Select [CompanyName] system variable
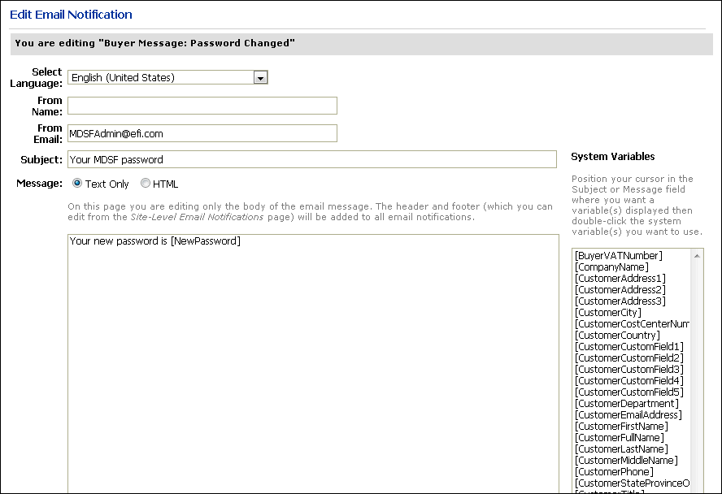 click(611, 267)
